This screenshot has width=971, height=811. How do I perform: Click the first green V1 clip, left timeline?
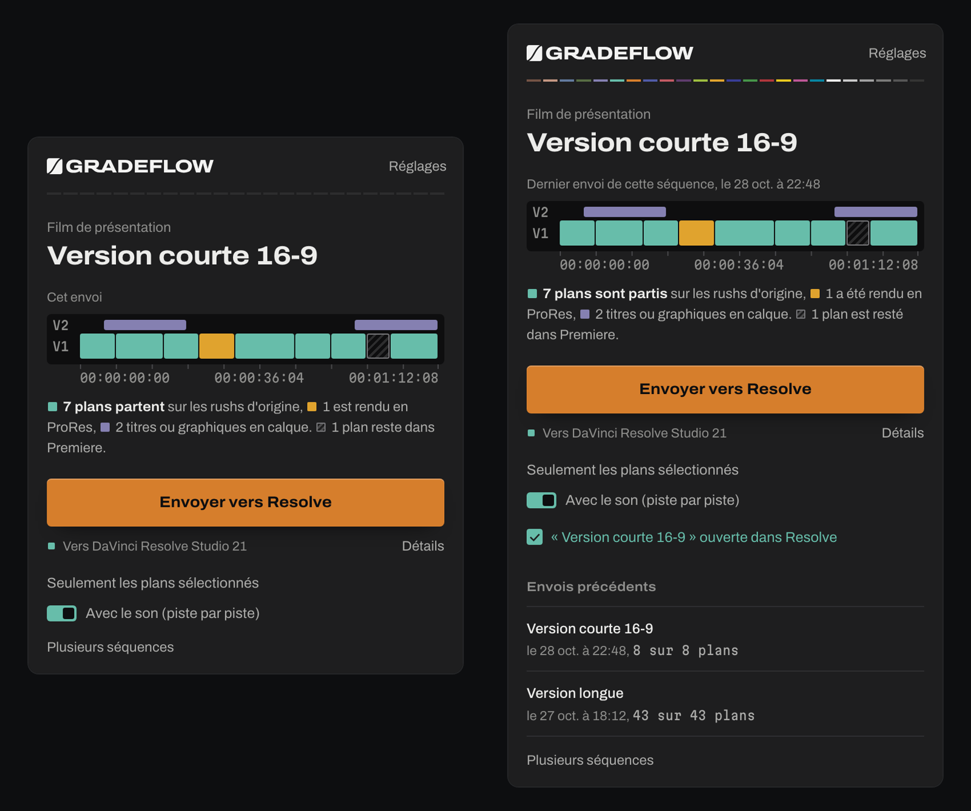click(97, 346)
